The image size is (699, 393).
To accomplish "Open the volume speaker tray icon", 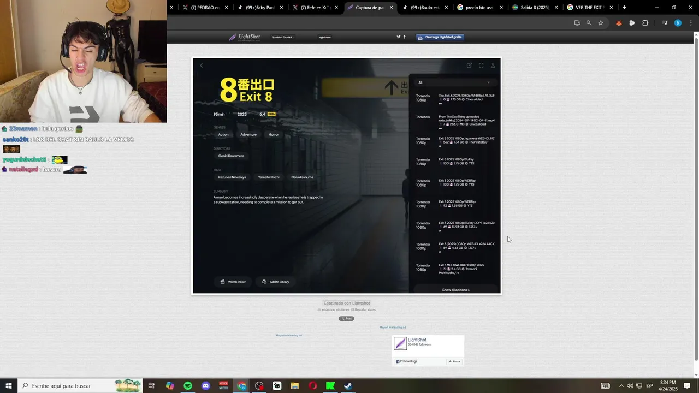I will [630, 386].
